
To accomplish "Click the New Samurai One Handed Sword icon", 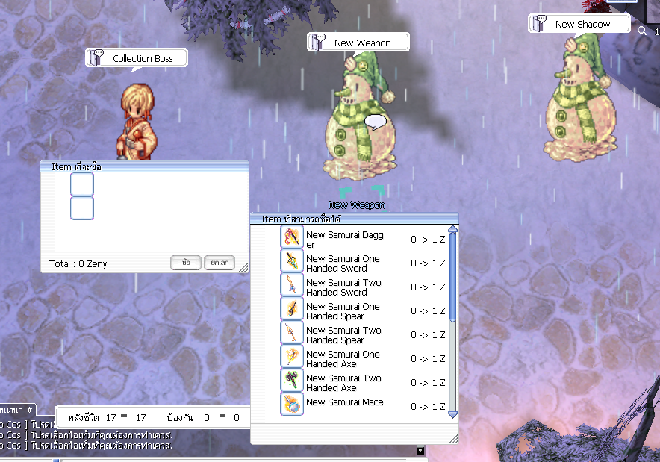I will (291, 260).
